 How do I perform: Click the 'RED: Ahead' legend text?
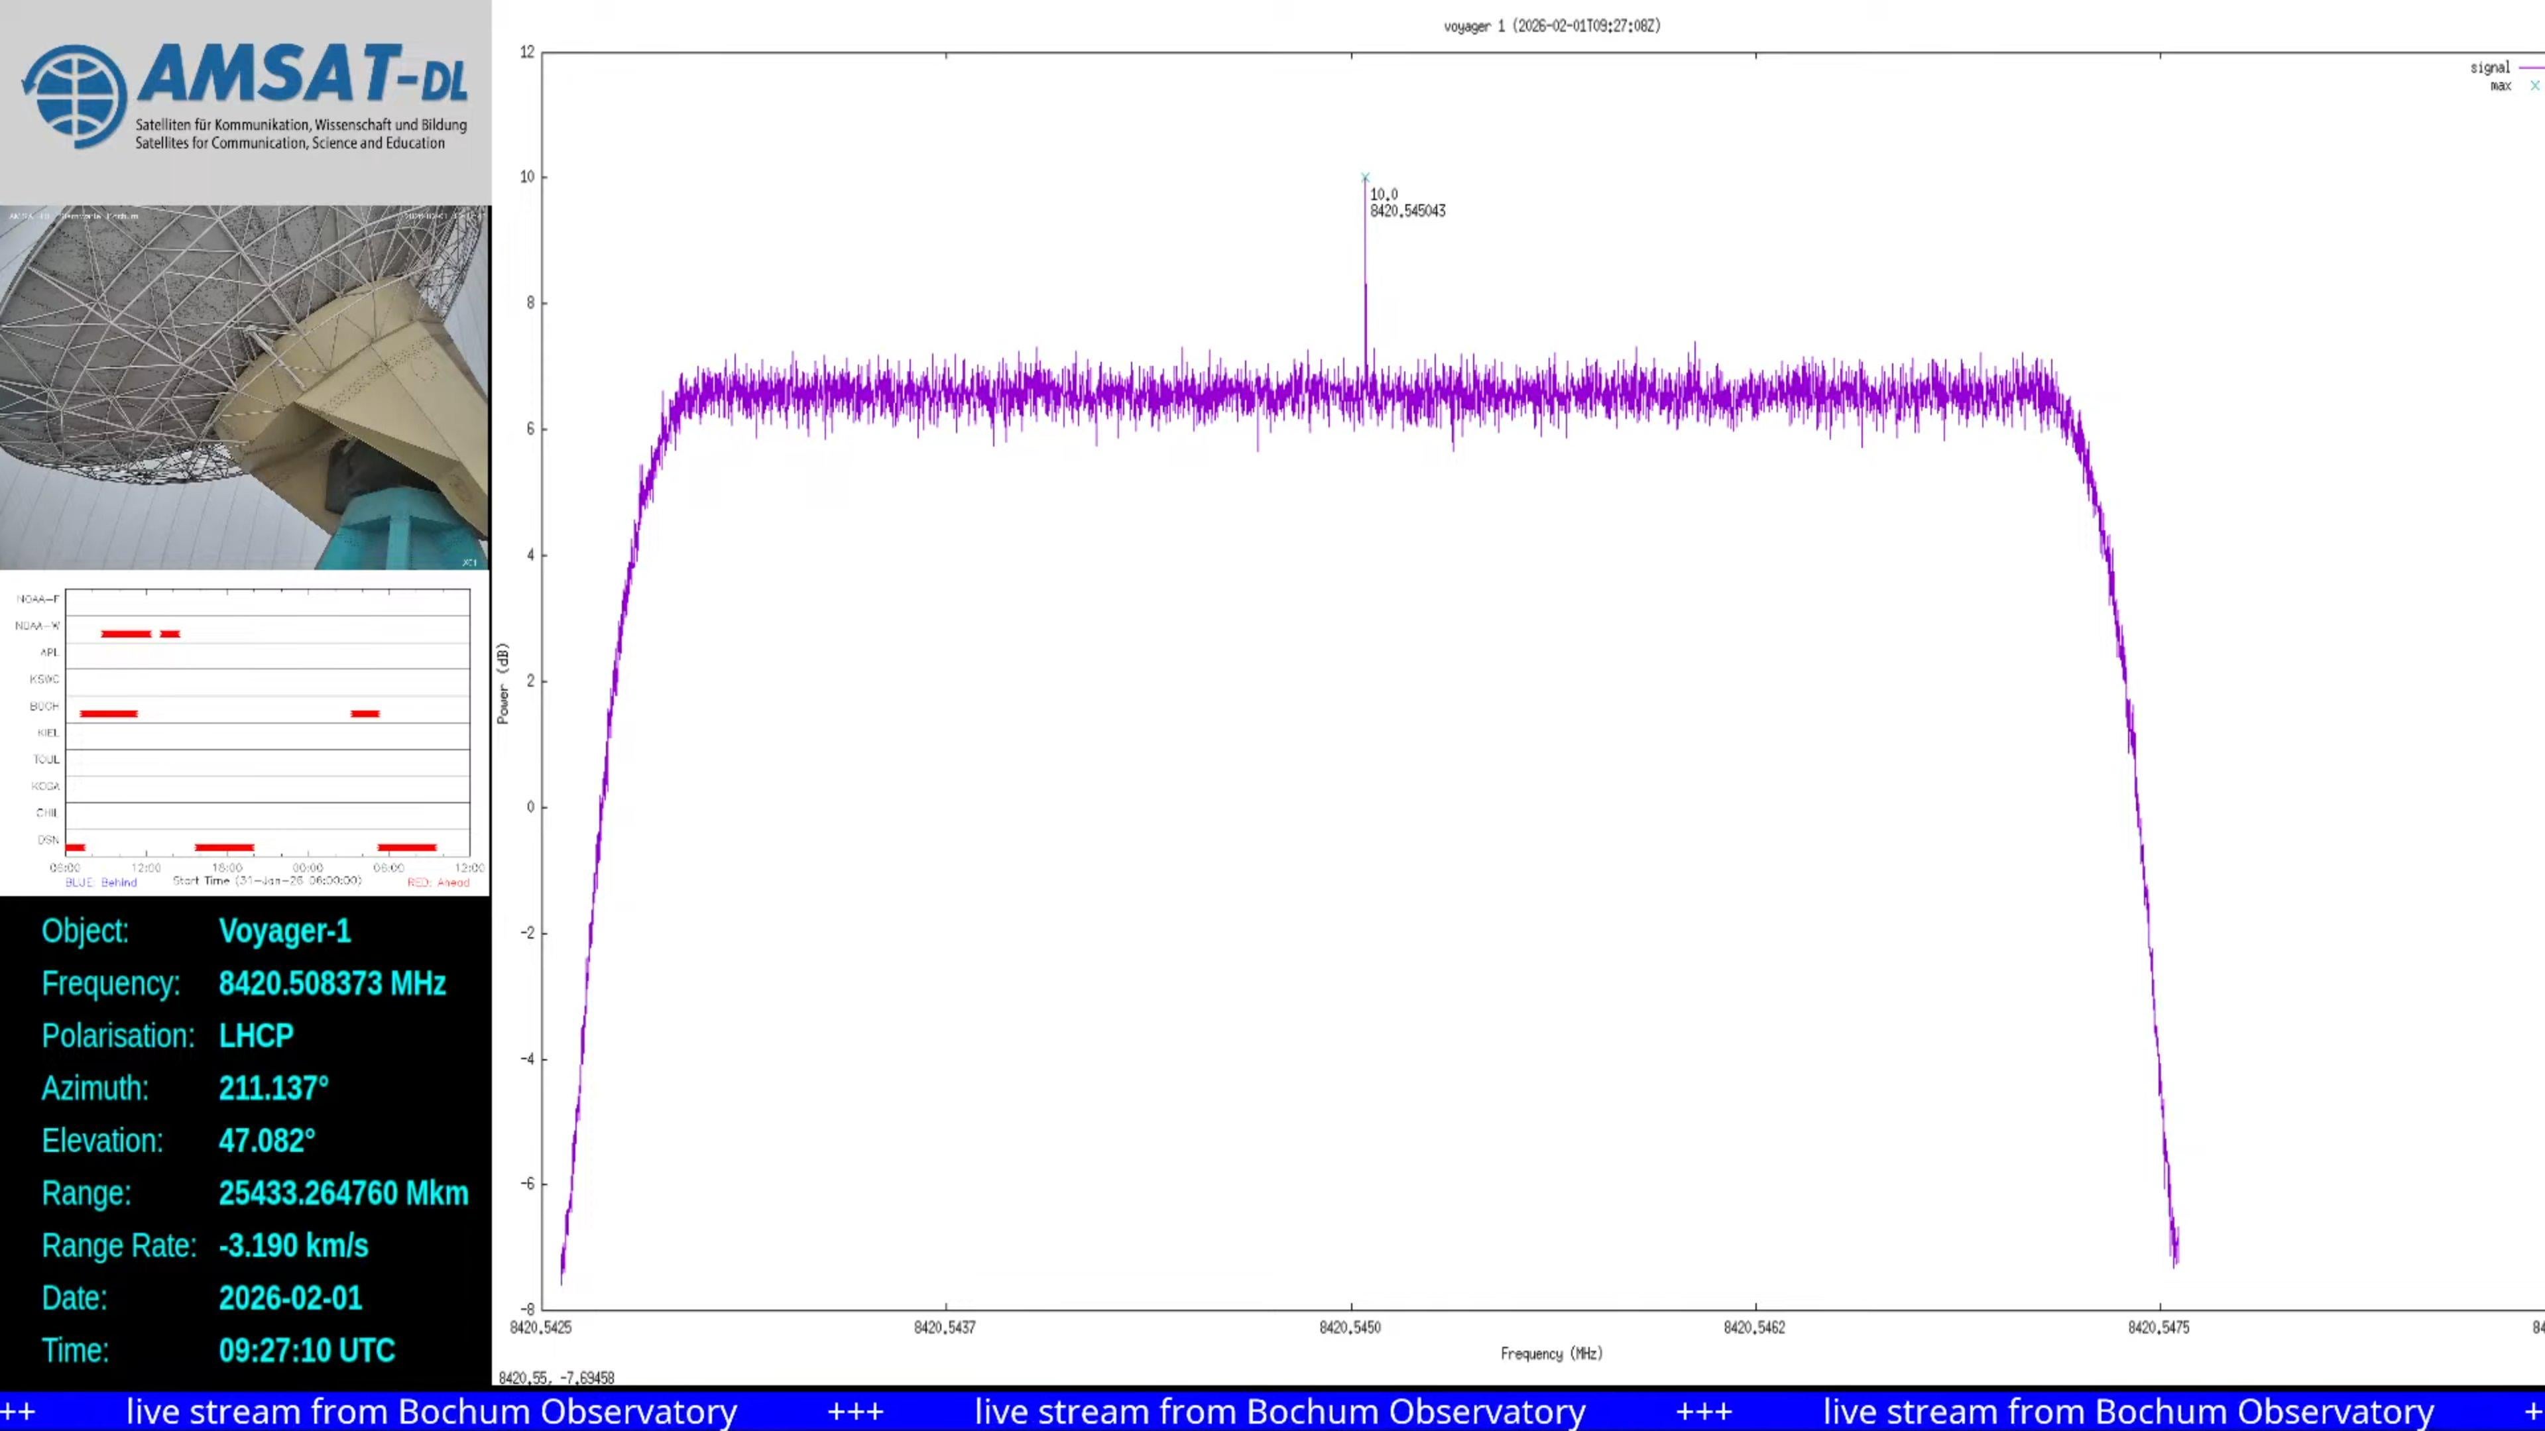(438, 883)
